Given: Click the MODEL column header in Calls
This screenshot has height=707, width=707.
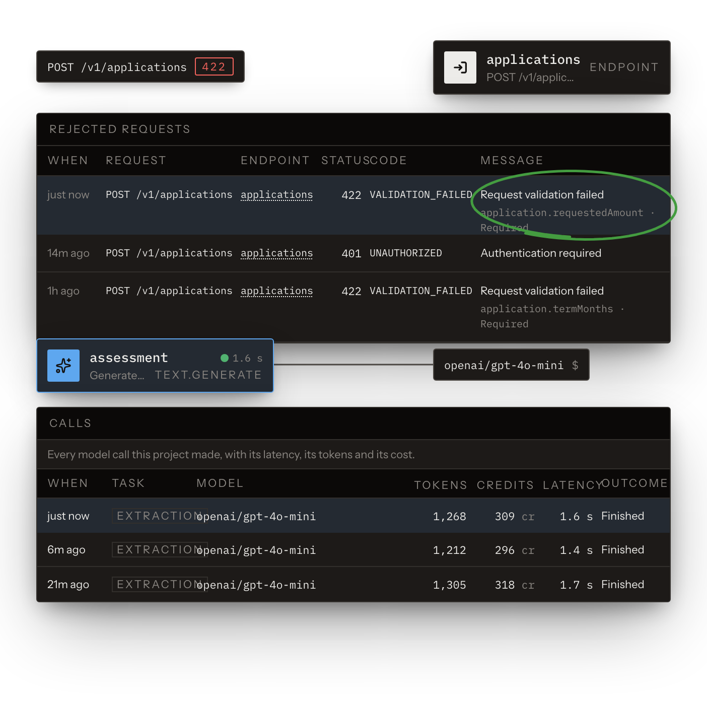Looking at the screenshot, I should point(220,483).
